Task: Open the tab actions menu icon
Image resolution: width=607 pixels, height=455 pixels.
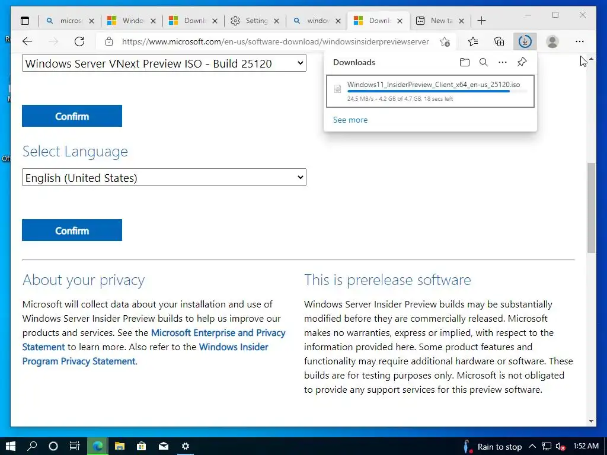Action: [x=25, y=21]
